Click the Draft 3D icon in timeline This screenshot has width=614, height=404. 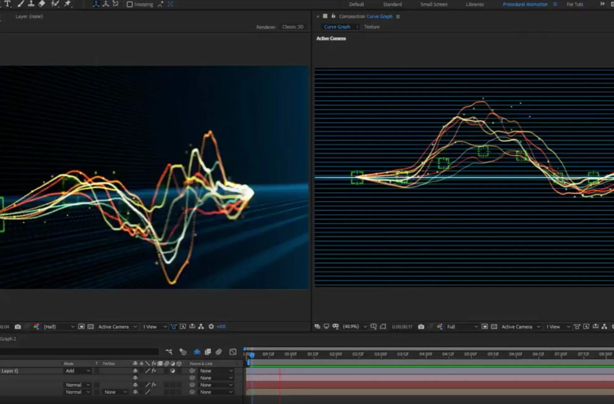pyautogui.click(x=183, y=352)
